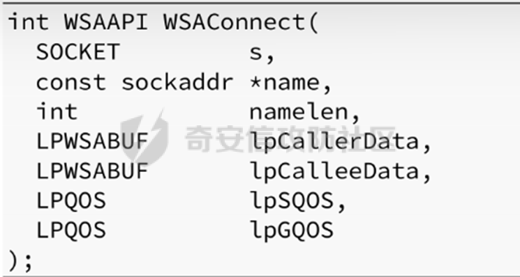Click the first LPQOS type
This screenshot has height=277, width=520.
(71, 201)
